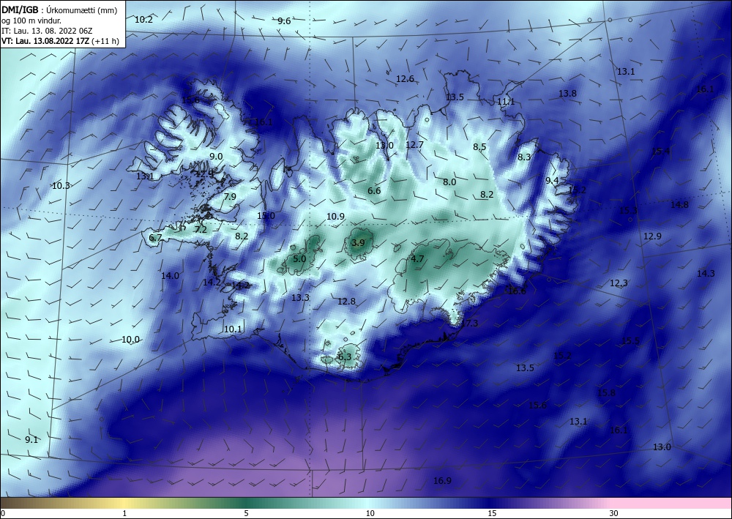Click the 7.2 value on Snæfellsnes peninsula

pyautogui.click(x=201, y=230)
